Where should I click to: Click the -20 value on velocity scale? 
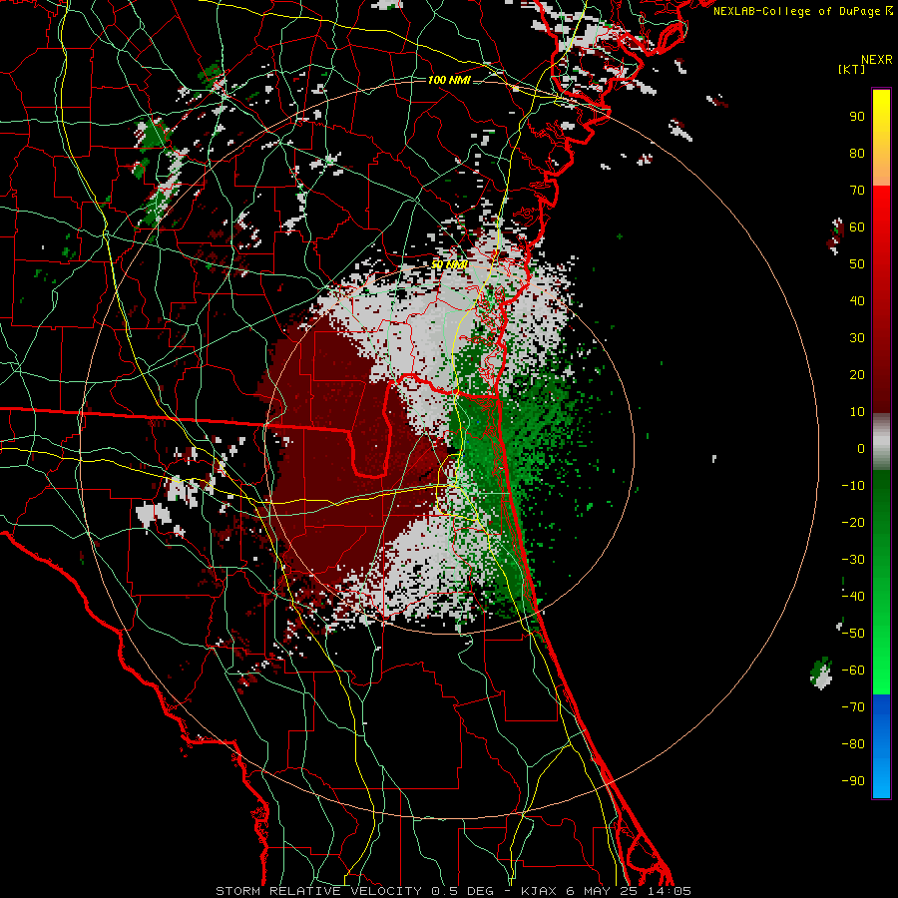point(853,522)
